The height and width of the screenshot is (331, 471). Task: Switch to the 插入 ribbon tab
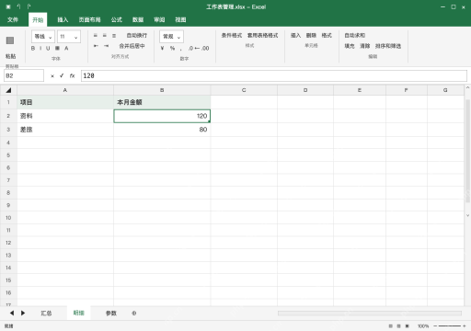[x=63, y=20]
